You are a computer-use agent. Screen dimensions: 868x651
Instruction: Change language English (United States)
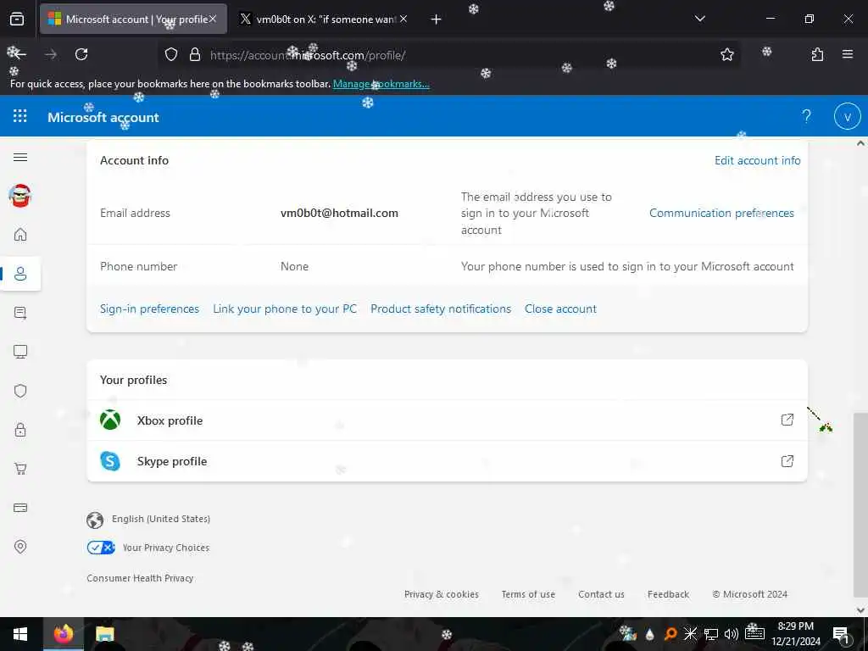coord(148,520)
